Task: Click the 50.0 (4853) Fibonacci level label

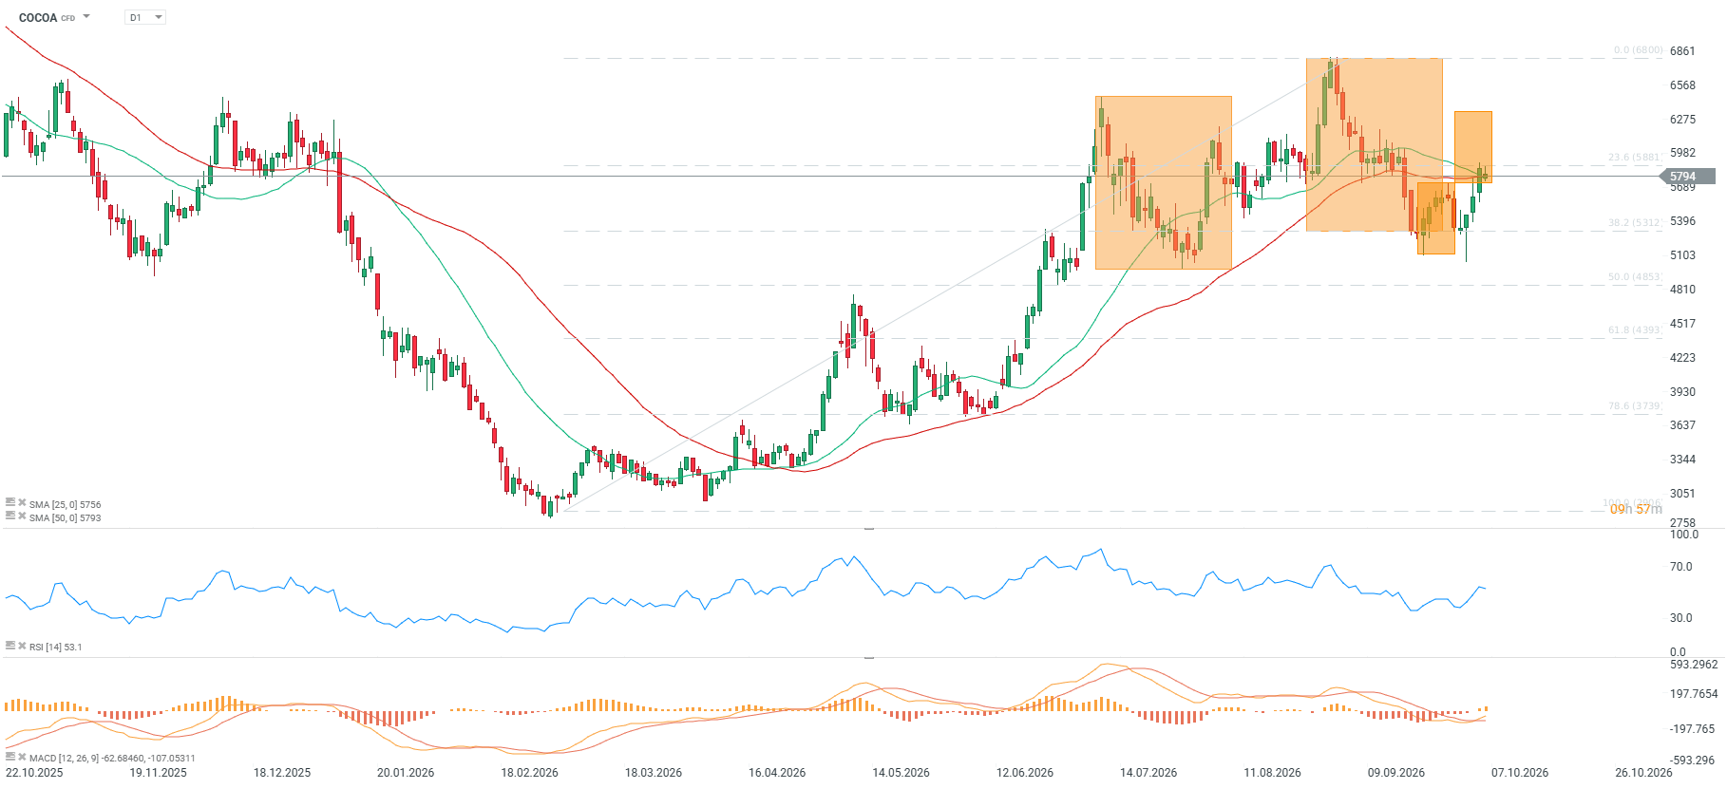Action: 1634,277
